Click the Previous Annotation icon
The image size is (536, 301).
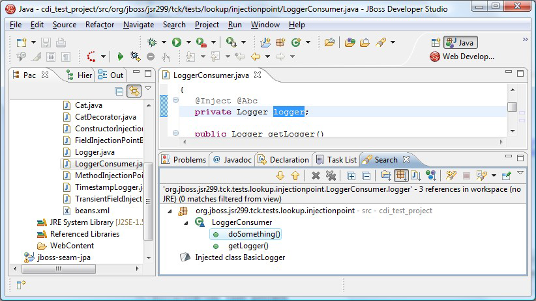pyautogui.click(x=215, y=57)
